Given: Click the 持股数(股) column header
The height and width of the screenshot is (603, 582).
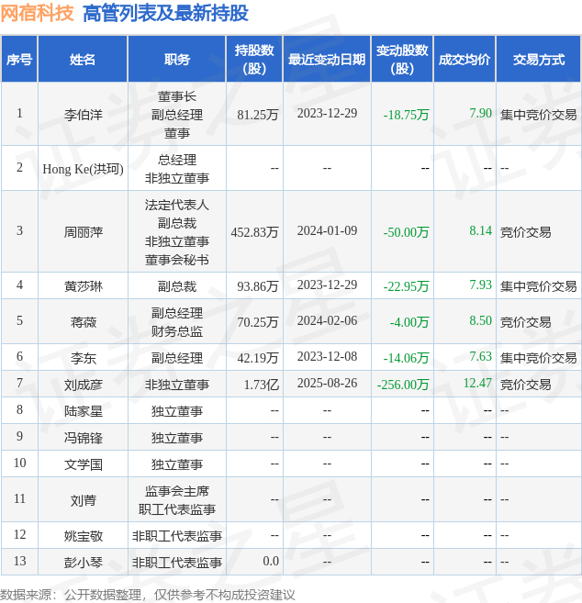Looking at the screenshot, I should pyautogui.click(x=254, y=60).
